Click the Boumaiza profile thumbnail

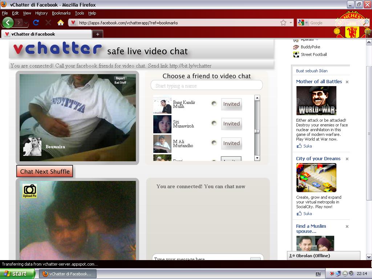click(32, 147)
